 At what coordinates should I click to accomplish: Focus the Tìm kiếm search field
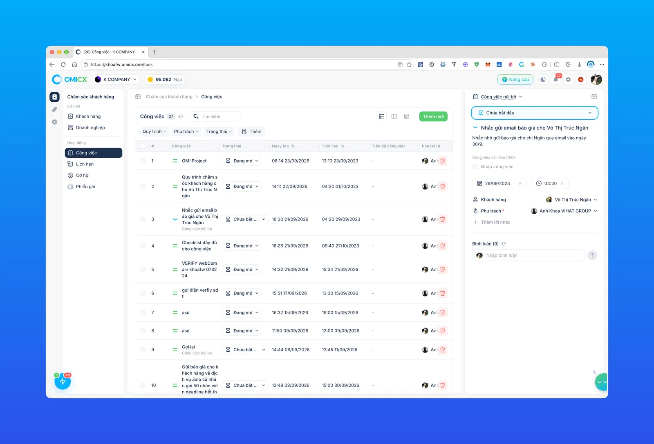pyautogui.click(x=215, y=116)
